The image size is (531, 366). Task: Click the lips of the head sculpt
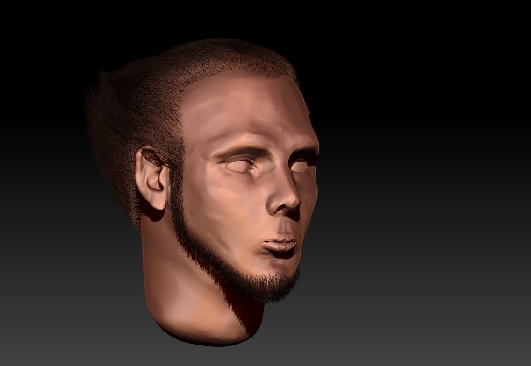point(280,245)
